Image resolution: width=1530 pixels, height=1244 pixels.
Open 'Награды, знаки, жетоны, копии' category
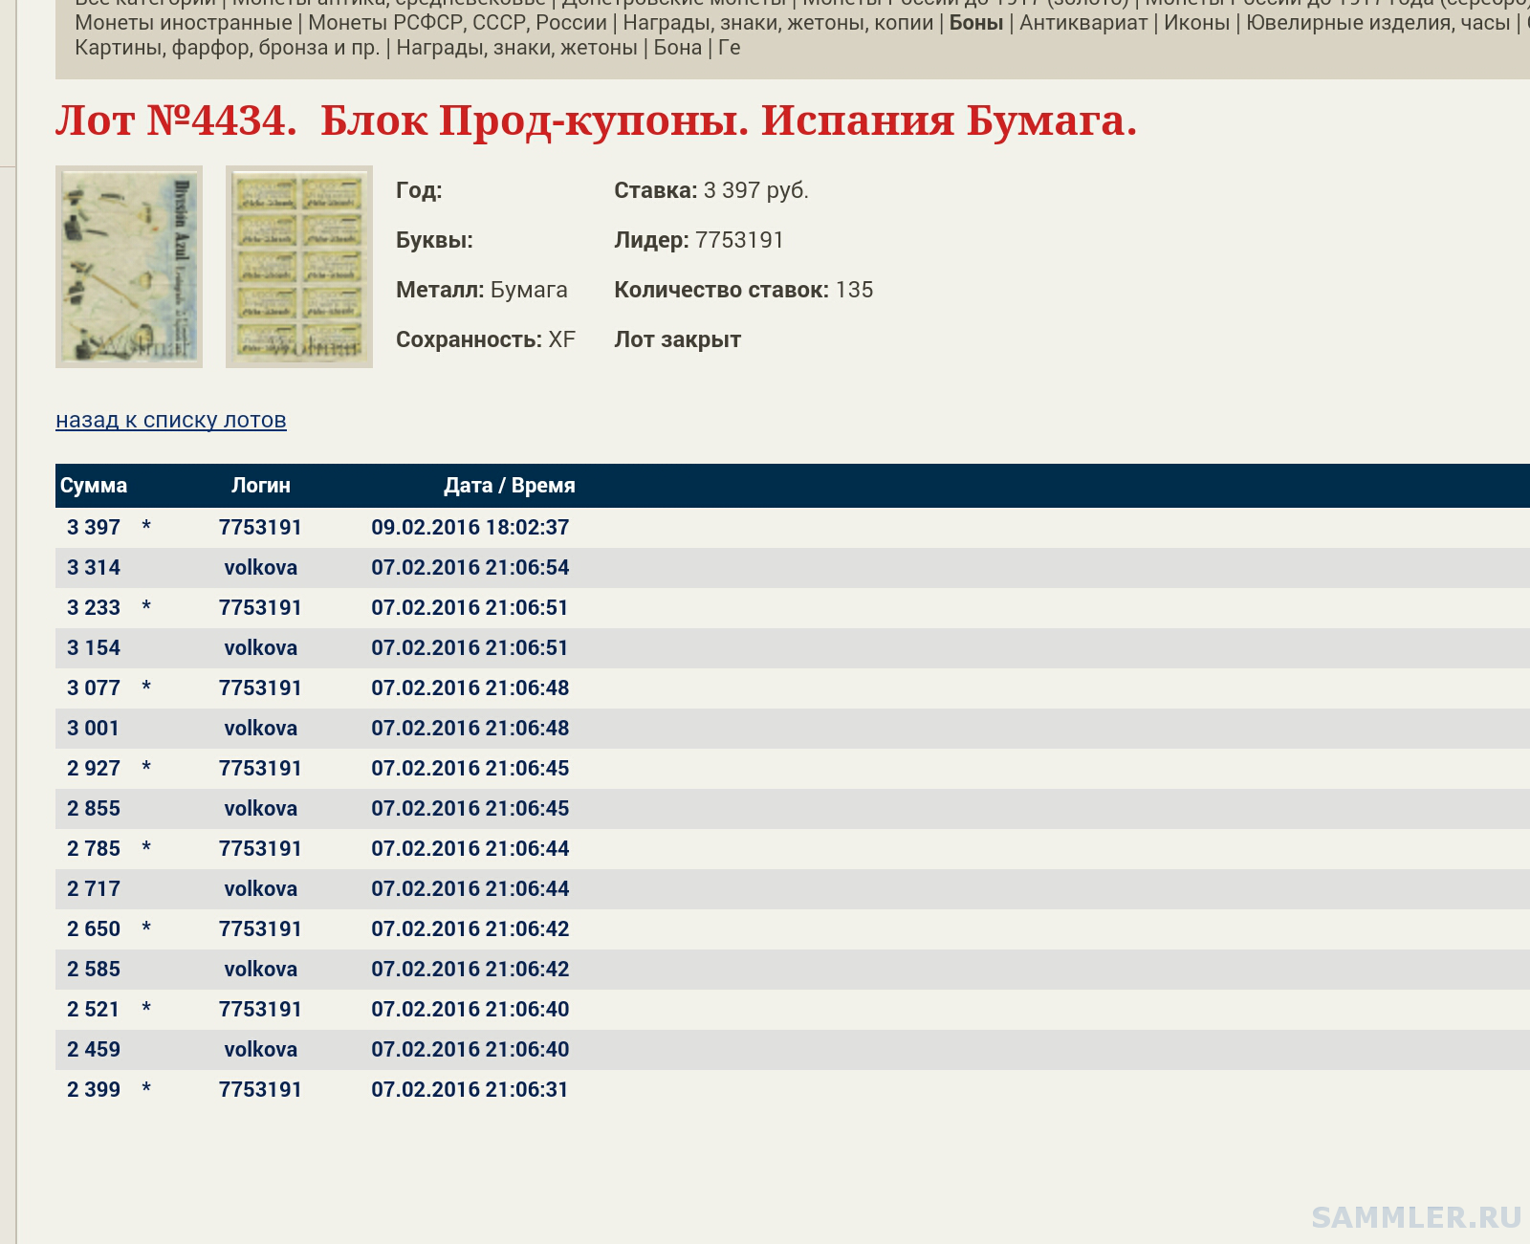coord(778,22)
